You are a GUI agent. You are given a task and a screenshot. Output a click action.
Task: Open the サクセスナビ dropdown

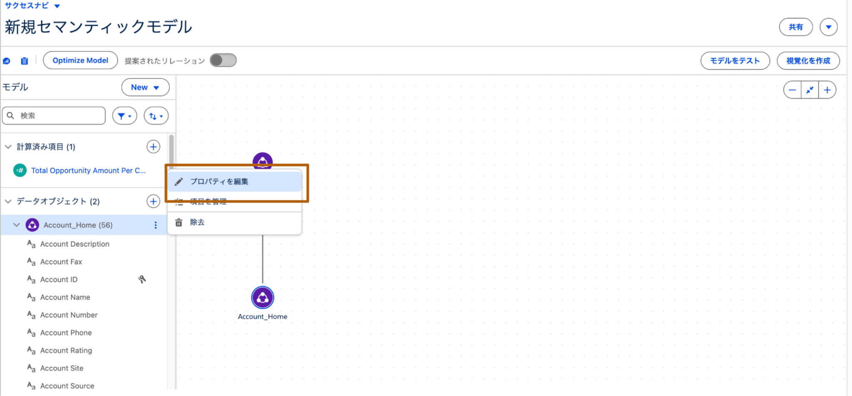[33, 5]
